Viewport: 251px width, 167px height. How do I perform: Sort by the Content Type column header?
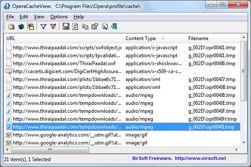(154, 38)
